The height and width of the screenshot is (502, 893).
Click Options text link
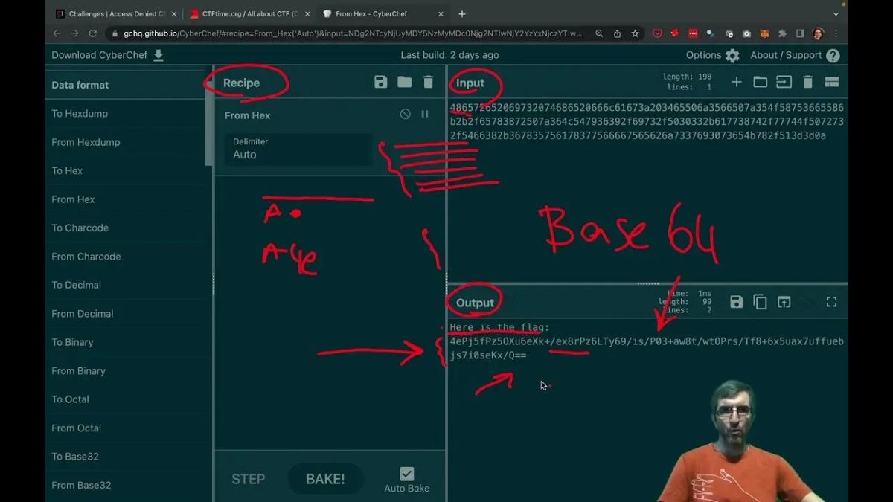tap(703, 55)
